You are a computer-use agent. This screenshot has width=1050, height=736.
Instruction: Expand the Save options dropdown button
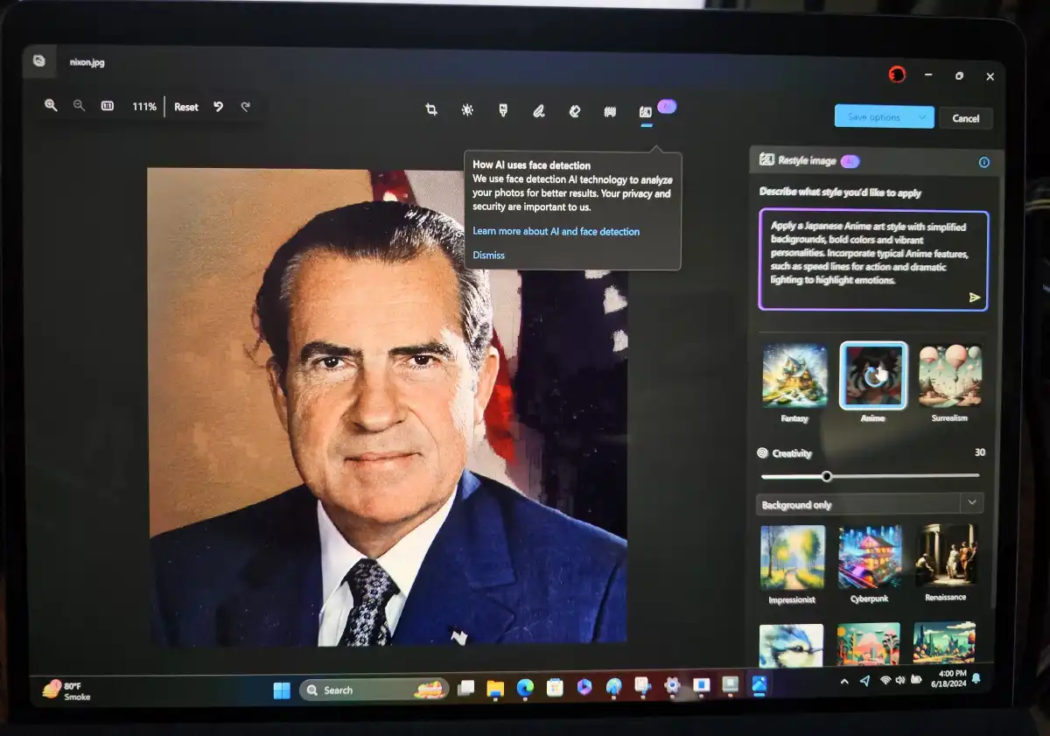[921, 117]
